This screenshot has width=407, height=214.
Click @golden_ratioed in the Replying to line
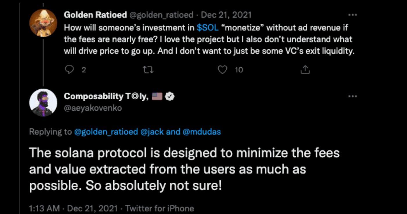(106, 132)
